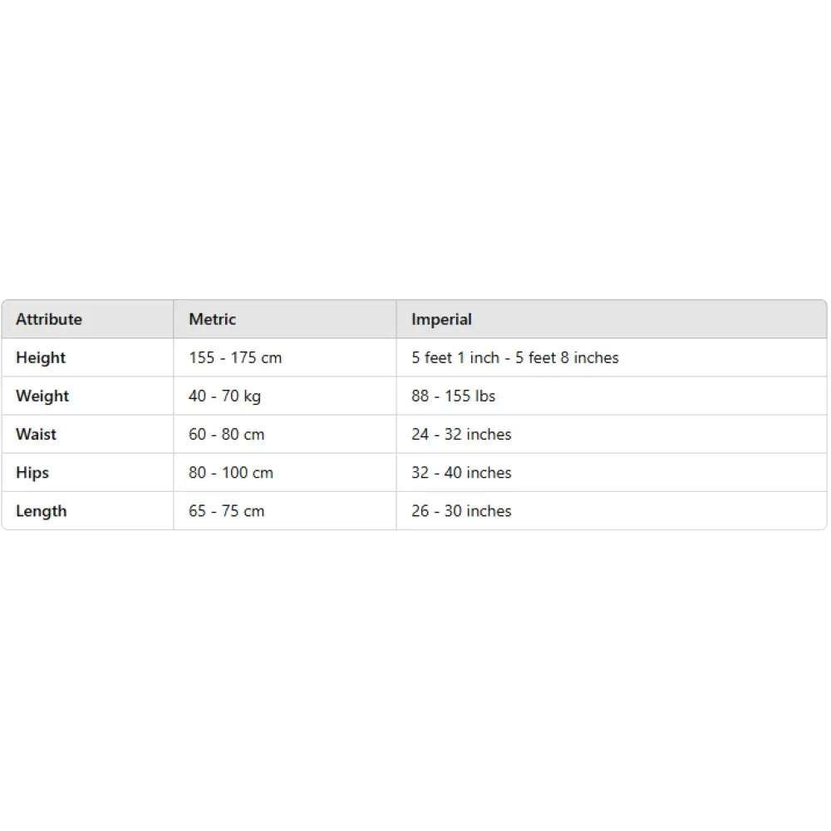This screenshot has width=831, height=831.
Task: Click the 80 - 100 cm cell
Action: pyautogui.click(x=231, y=473)
